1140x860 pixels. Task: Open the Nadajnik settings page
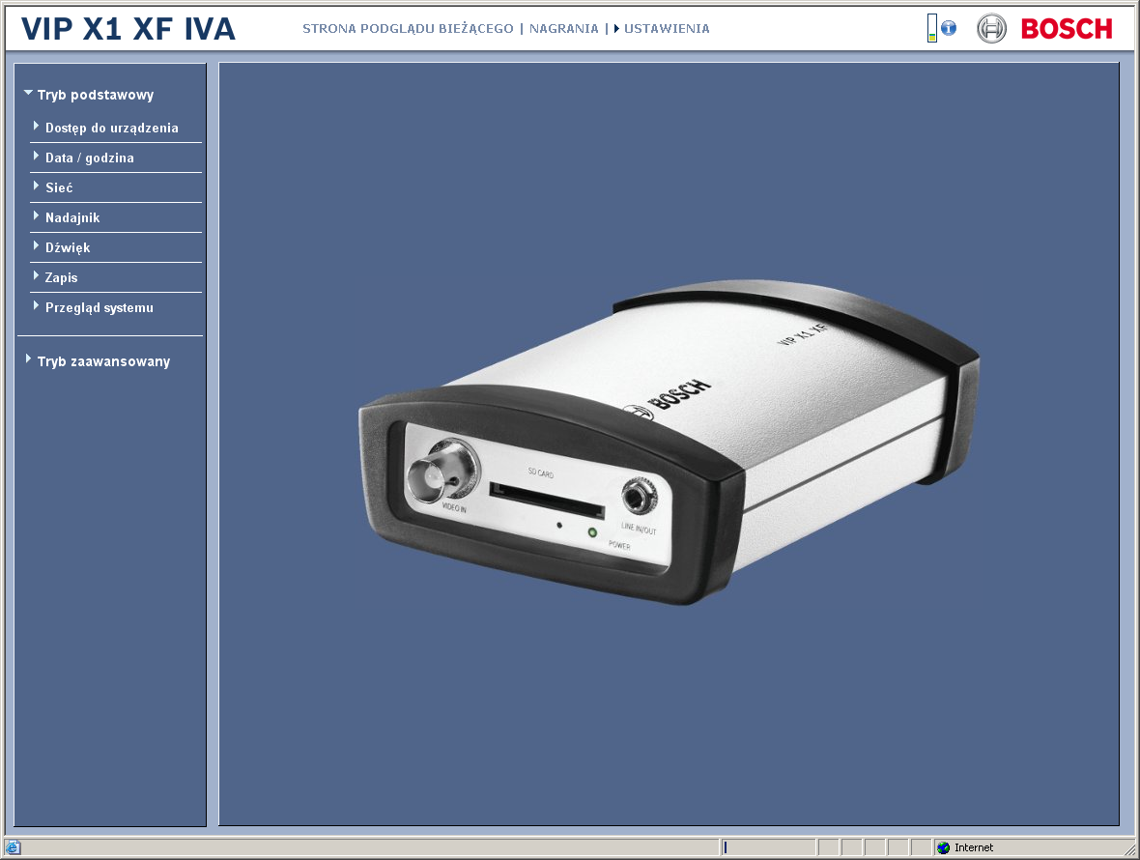(72, 217)
